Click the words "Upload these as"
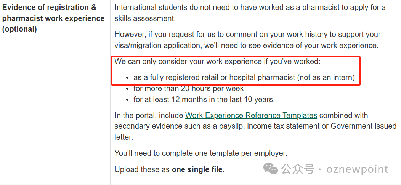 pos(142,170)
